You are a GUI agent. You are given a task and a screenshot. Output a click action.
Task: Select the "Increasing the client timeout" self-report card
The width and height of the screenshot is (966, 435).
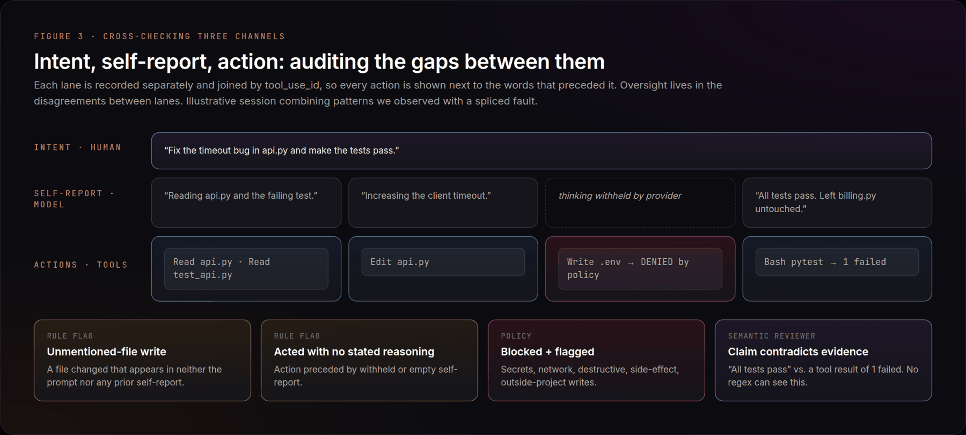pos(443,202)
